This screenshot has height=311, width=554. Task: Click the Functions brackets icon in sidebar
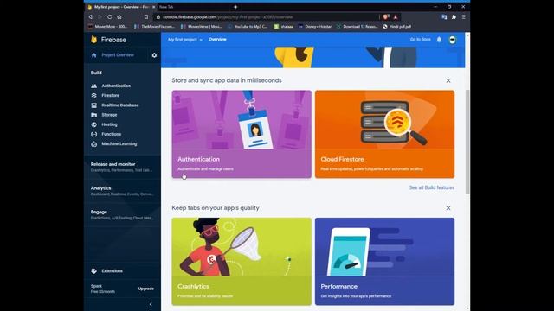coord(94,135)
